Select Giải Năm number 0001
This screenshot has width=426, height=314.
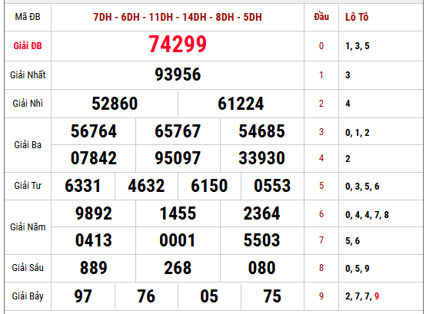[x=178, y=240]
